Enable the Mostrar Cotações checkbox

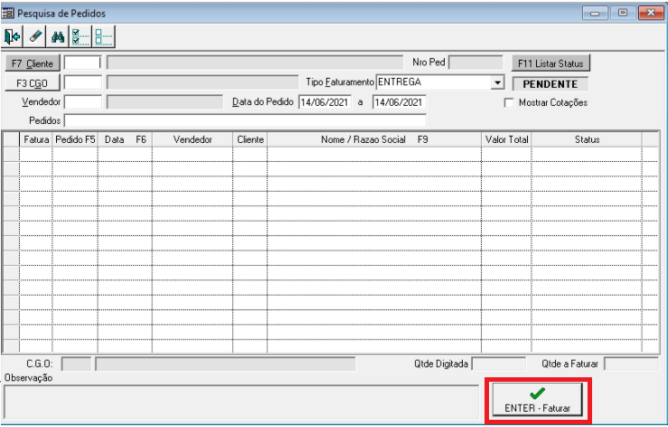(509, 103)
